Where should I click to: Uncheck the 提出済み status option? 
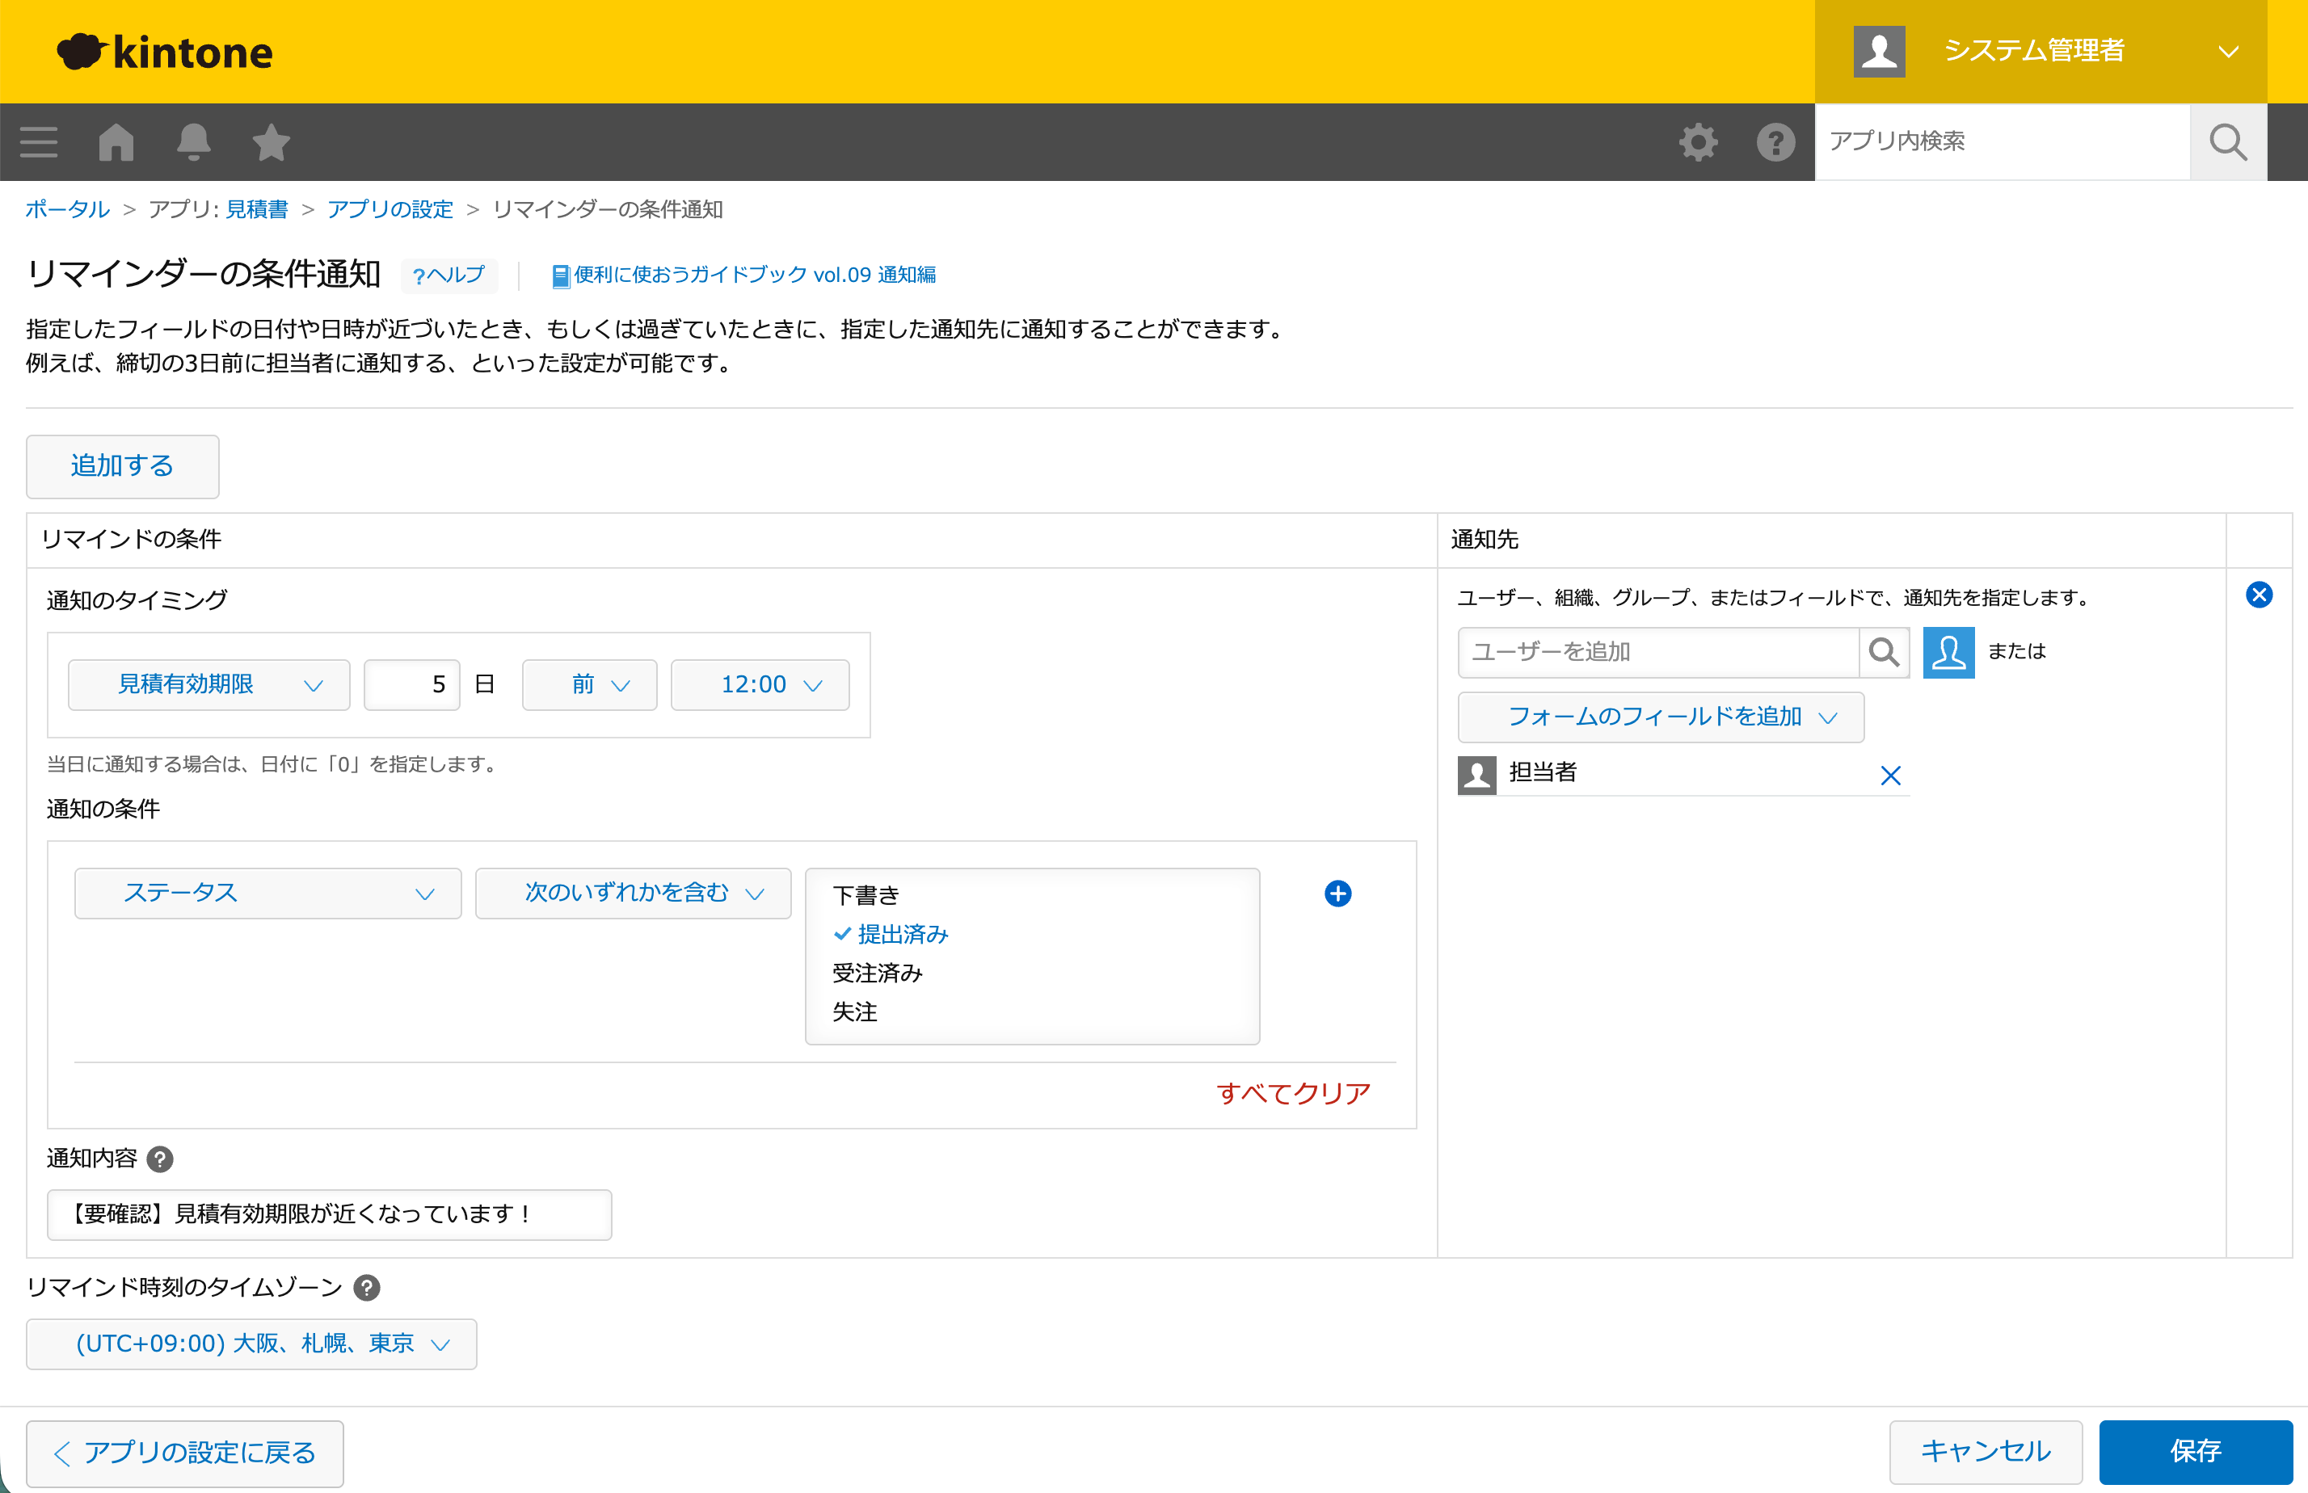pyautogui.click(x=900, y=934)
